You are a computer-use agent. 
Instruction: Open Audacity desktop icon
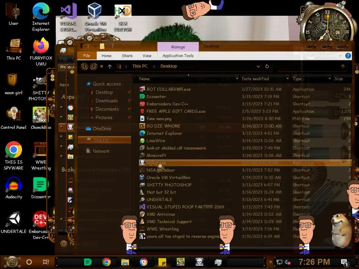14,188
